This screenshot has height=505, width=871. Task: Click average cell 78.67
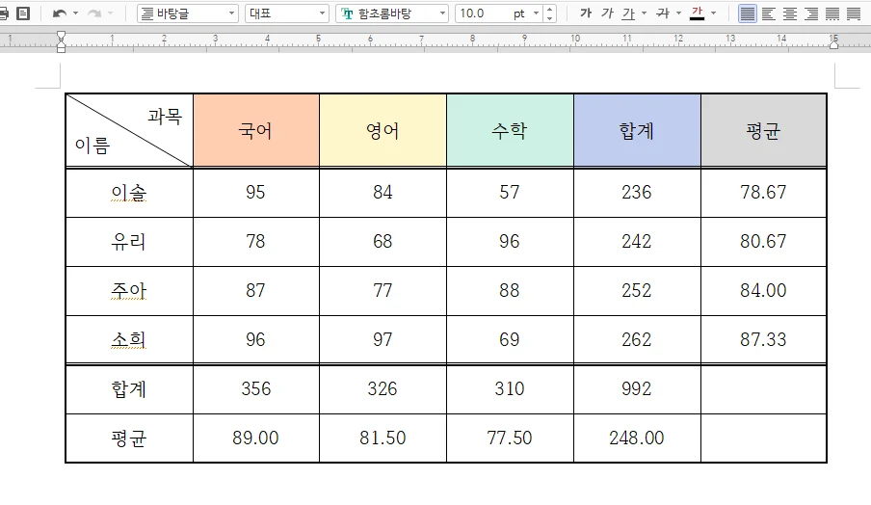(x=764, y=193)
